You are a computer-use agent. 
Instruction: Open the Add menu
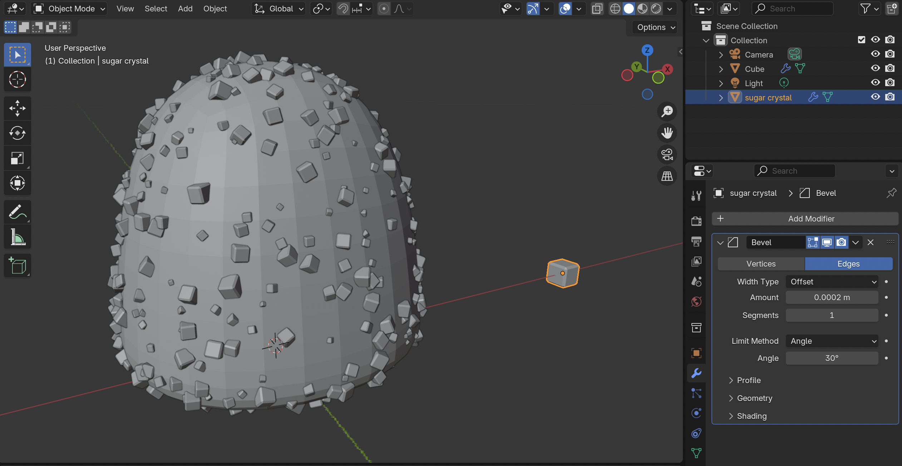tap(185, 9)
